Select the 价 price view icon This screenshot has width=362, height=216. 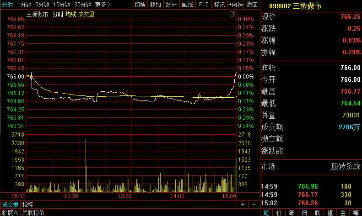coord(279,212)
